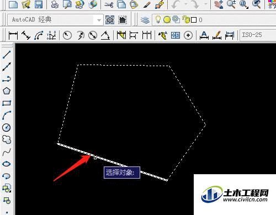Select the Center Mark tool

(x=188, y=35)
